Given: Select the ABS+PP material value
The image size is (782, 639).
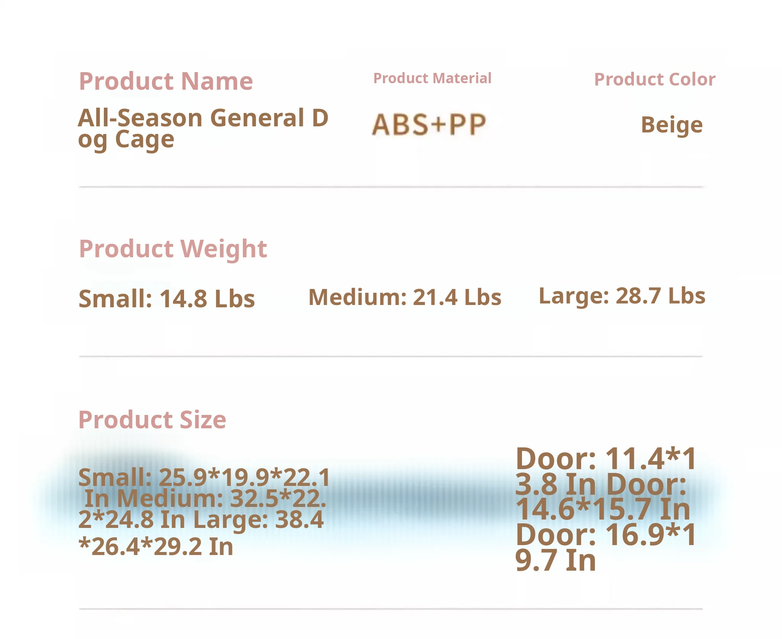Looking at the screenshot, I should [429, 124].
